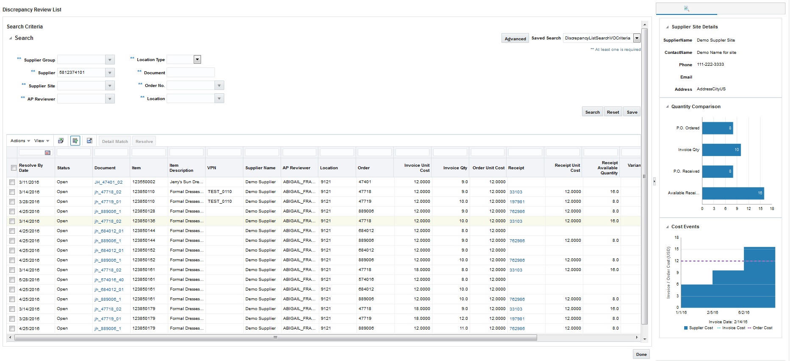
Task: Collapse the right side pane splitter arrow
Action: [x=654, y=181]
